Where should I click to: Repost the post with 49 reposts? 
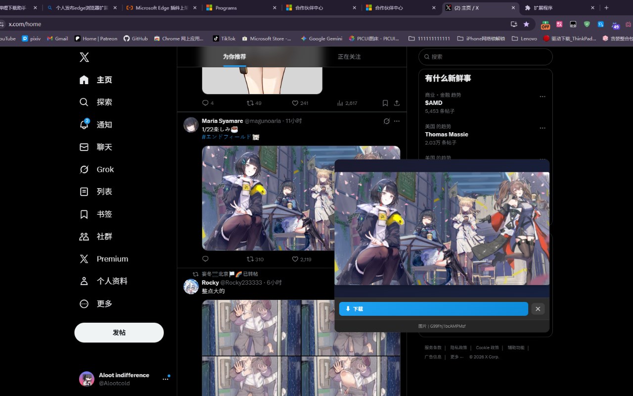coord(254,103)
